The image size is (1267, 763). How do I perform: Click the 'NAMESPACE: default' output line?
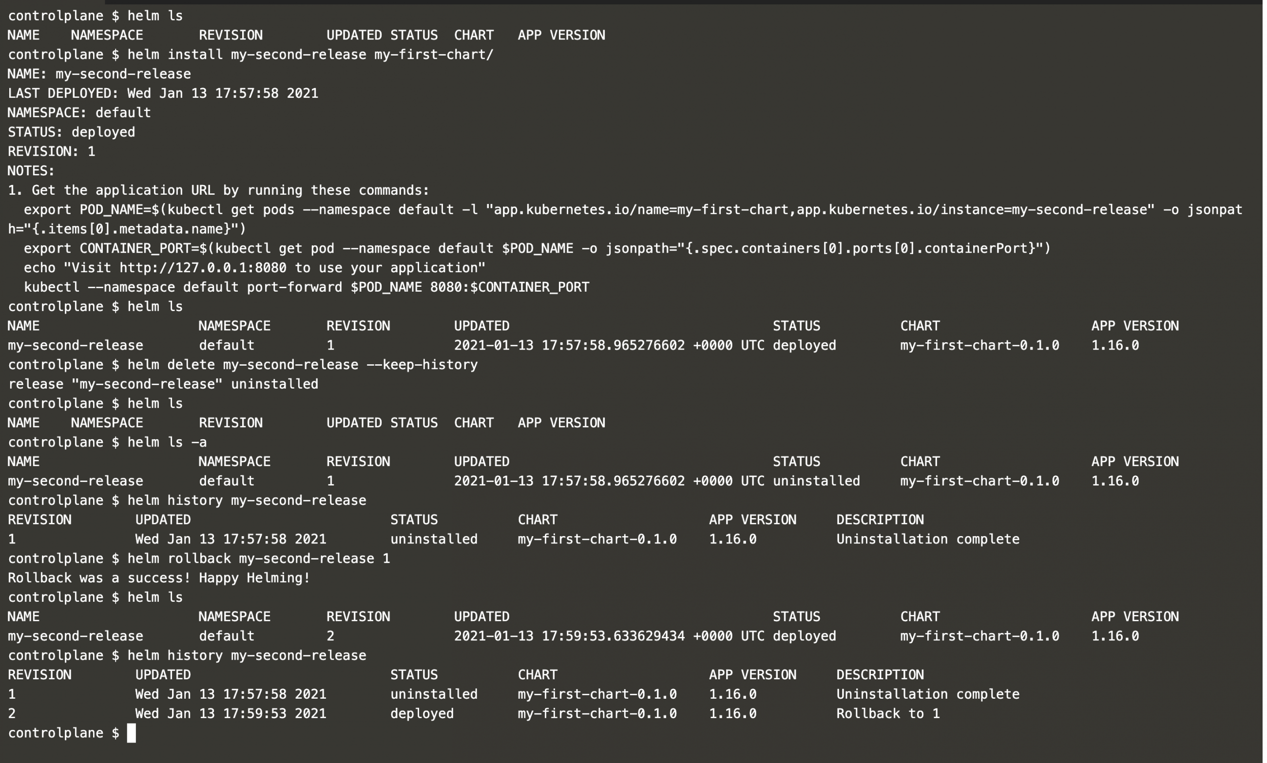coord(79,112)
